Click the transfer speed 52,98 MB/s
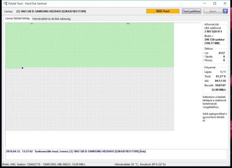Image resolution: width=232 pixels, height=168 pixels. [x=219, y=90]
